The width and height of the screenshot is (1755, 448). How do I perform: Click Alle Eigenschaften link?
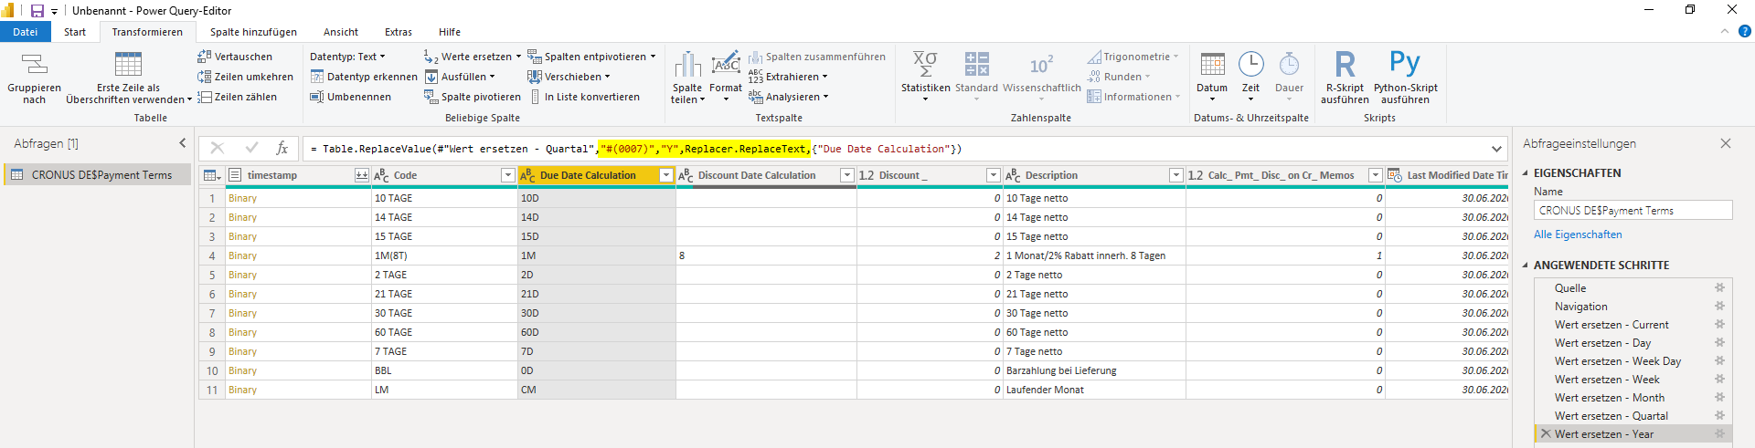pyautogui.click(x=1578, y=234)
